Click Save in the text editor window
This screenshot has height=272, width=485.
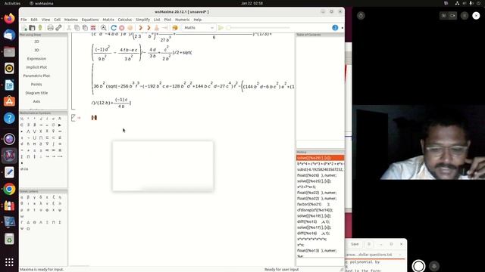[355, 244]
